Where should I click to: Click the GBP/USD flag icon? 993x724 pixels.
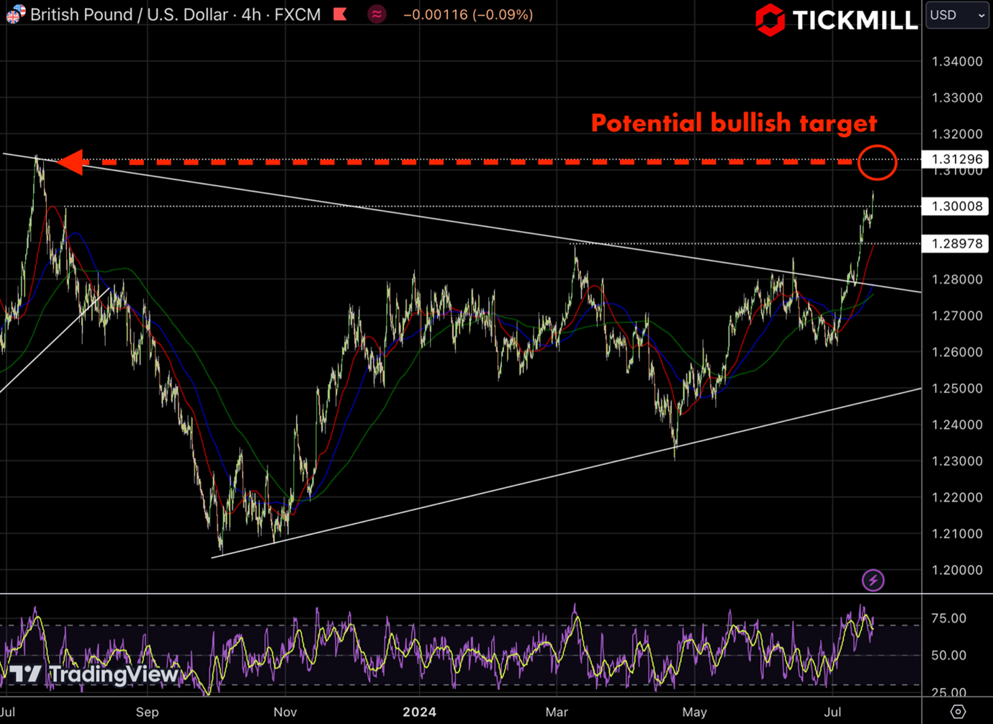(x=14, y=14)
